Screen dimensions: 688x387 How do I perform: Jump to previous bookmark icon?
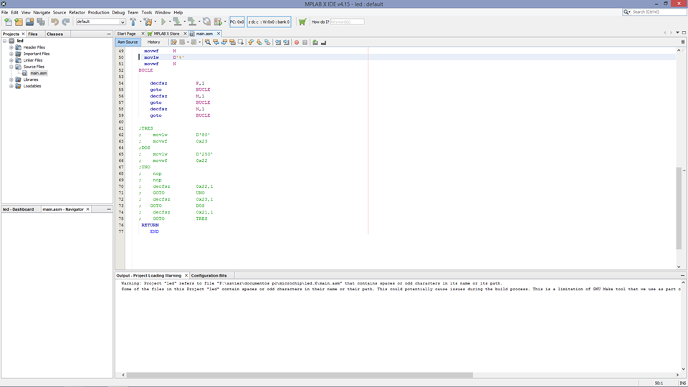(x=251, y=42)
